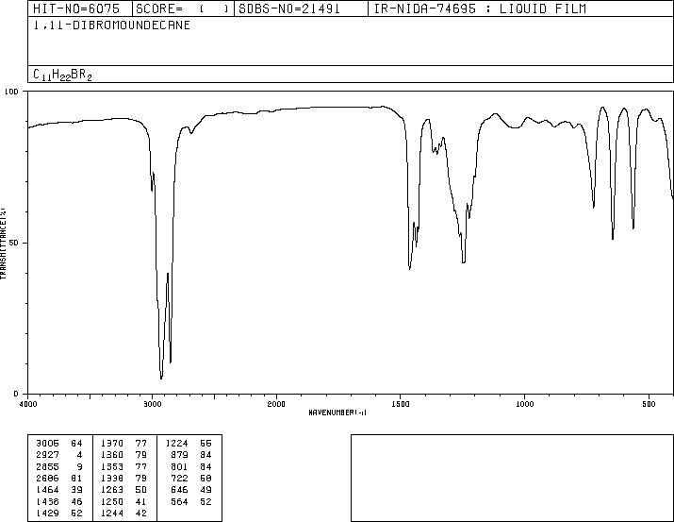Screen dimensions: 674x522
Task: Select peak table wavenumber 1438
Action: tap(47, 501)
